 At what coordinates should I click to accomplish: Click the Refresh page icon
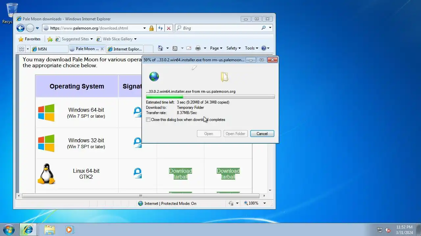(x=161, y=28)
